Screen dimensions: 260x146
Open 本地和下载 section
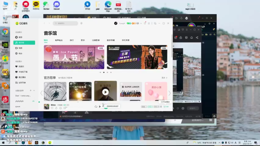pos(21,72)
